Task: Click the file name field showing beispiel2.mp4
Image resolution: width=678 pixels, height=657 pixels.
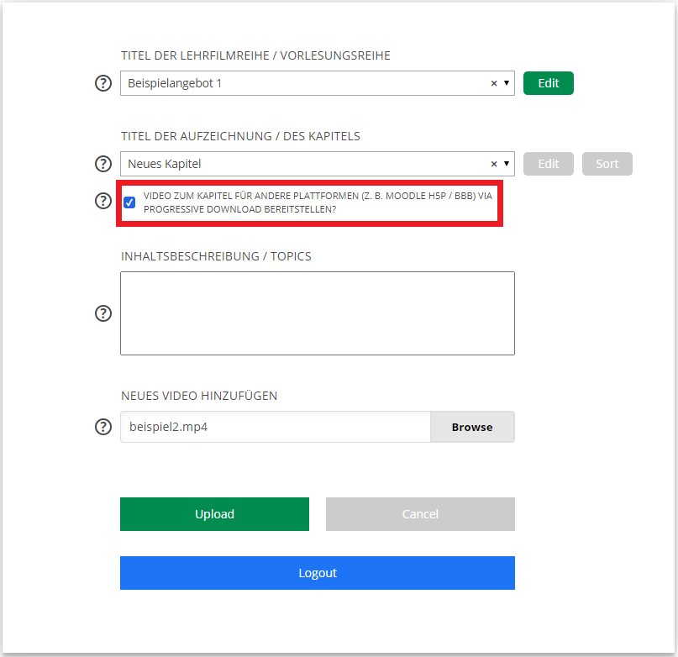Action: (276, 427)
